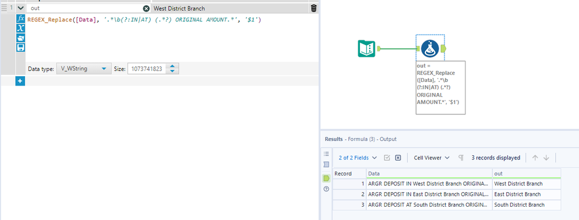Click the 'West District Branch' preview text
Viewport: 579px width, 220px height.
pos(179,9)
